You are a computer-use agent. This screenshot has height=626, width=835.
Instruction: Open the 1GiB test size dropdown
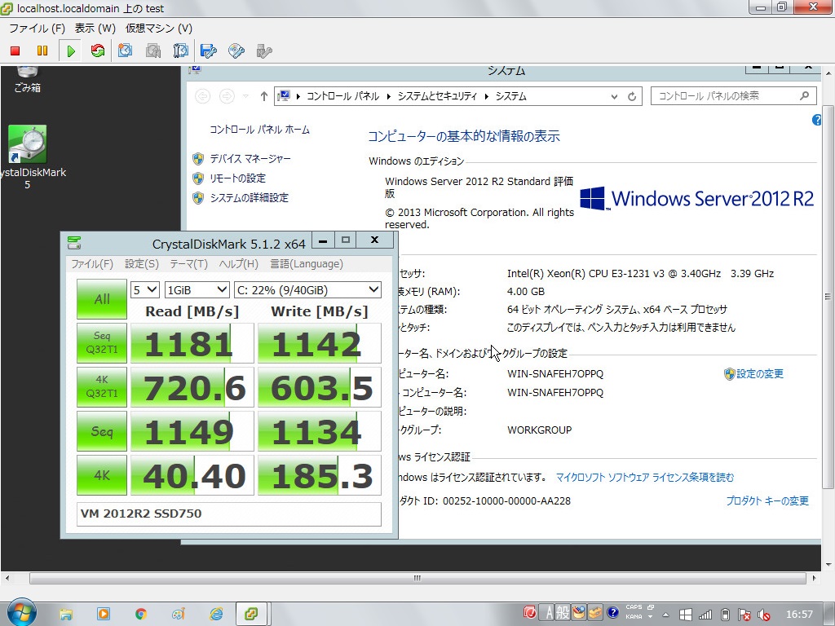coord(197,289)
